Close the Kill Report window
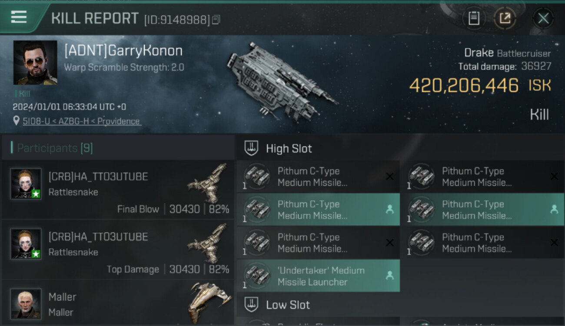565x326 pixels. [x=543, y=18]
